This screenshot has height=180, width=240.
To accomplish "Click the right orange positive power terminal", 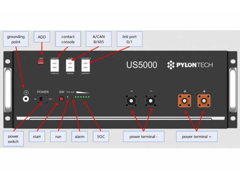I will pyautogui.click(x=204, y=101).
